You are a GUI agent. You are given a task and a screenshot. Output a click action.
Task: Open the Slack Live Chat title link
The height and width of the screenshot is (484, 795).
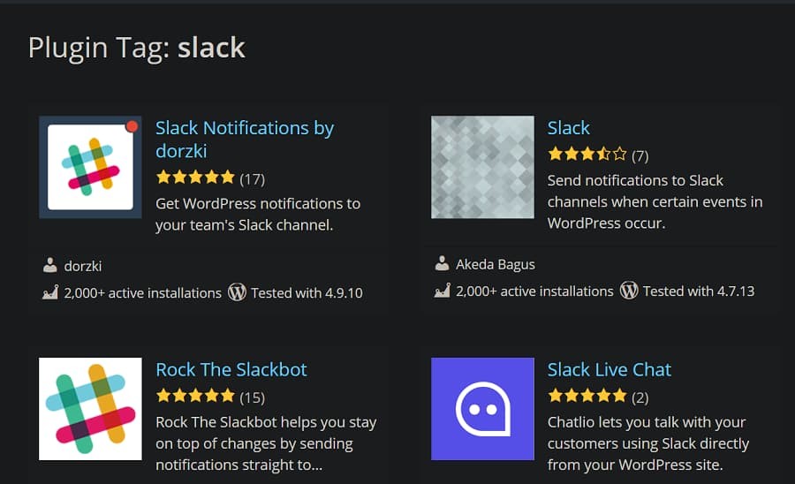click(609, 369)
